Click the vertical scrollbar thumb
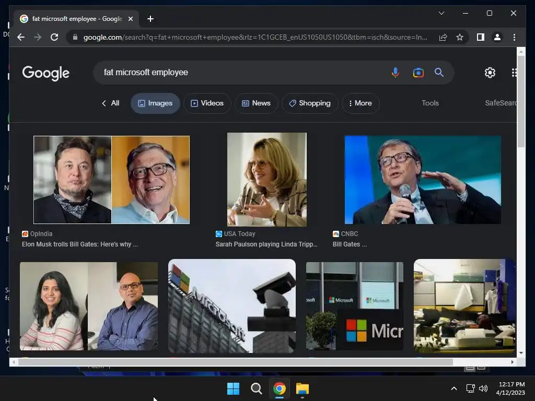The height and width of the screenshot is (401, 535). (x=521, y=101)
